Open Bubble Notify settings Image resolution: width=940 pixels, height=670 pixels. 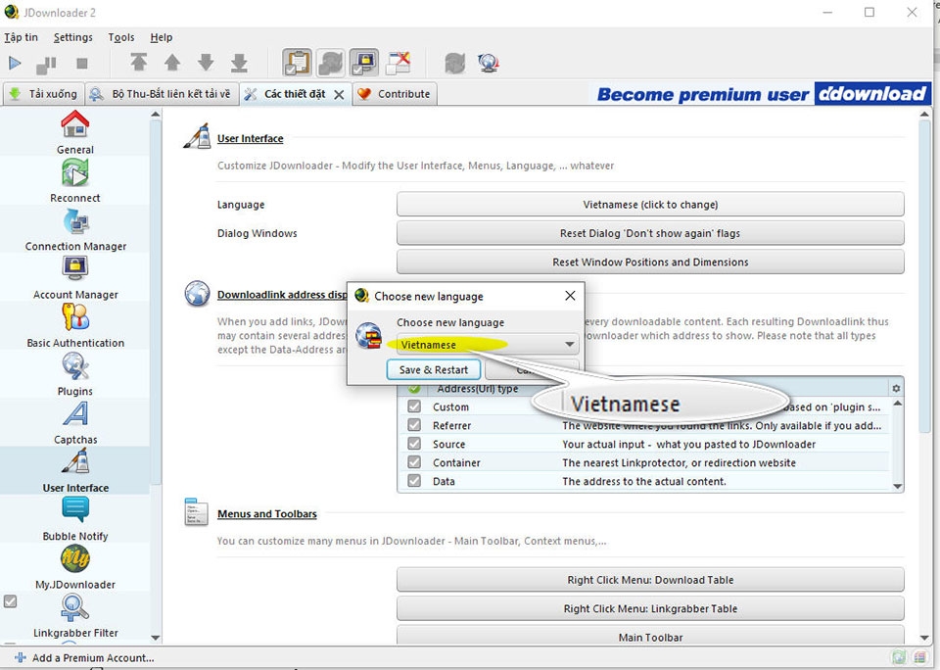(75, 519)
